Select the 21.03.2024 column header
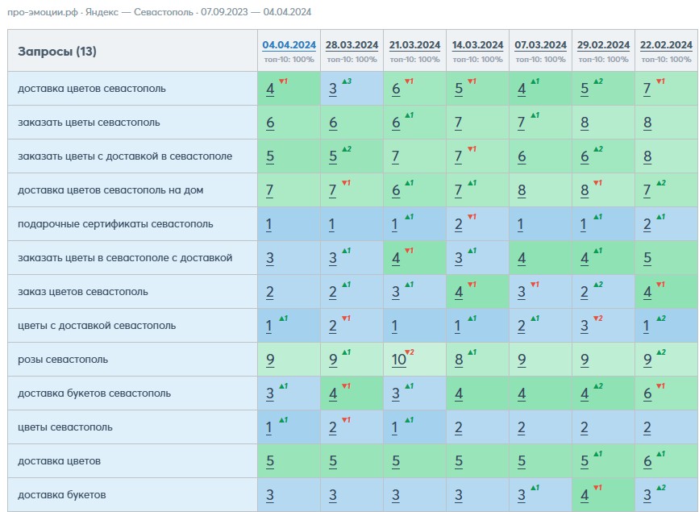Image resolution: width=699 pixels, height=512 pixels. tap(414, 45)
